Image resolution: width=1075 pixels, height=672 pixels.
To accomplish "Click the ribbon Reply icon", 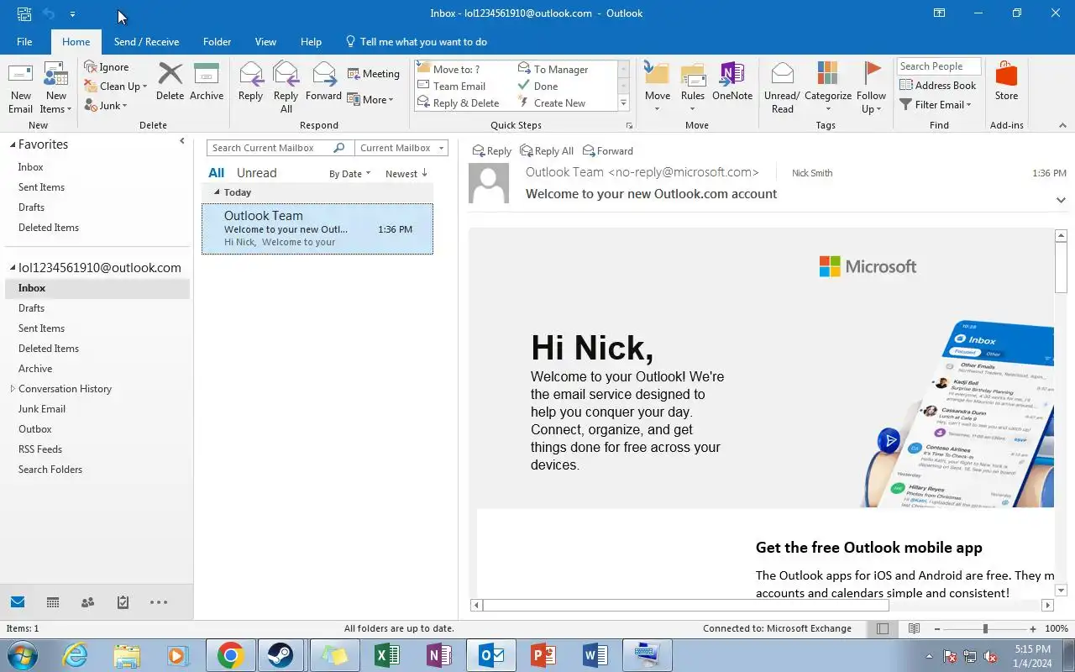I will pos(250,82).
